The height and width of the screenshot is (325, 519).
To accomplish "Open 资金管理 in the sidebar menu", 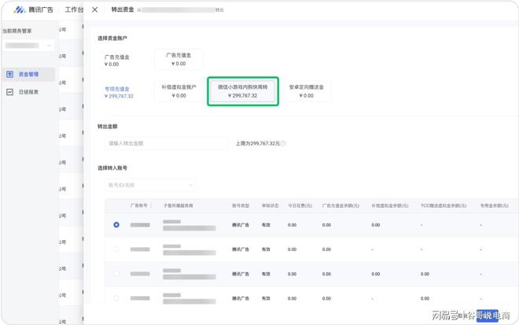I will [29, 75].
